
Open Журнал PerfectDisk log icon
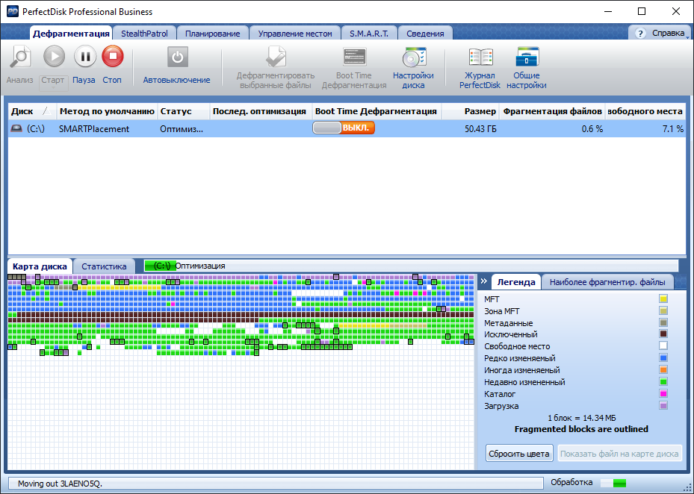[480, 57]
